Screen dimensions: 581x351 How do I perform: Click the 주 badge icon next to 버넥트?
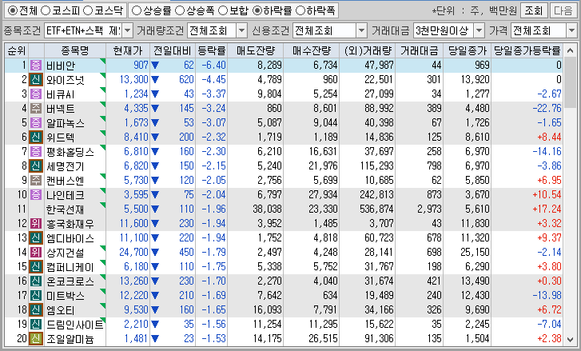(x=36, y=108)
